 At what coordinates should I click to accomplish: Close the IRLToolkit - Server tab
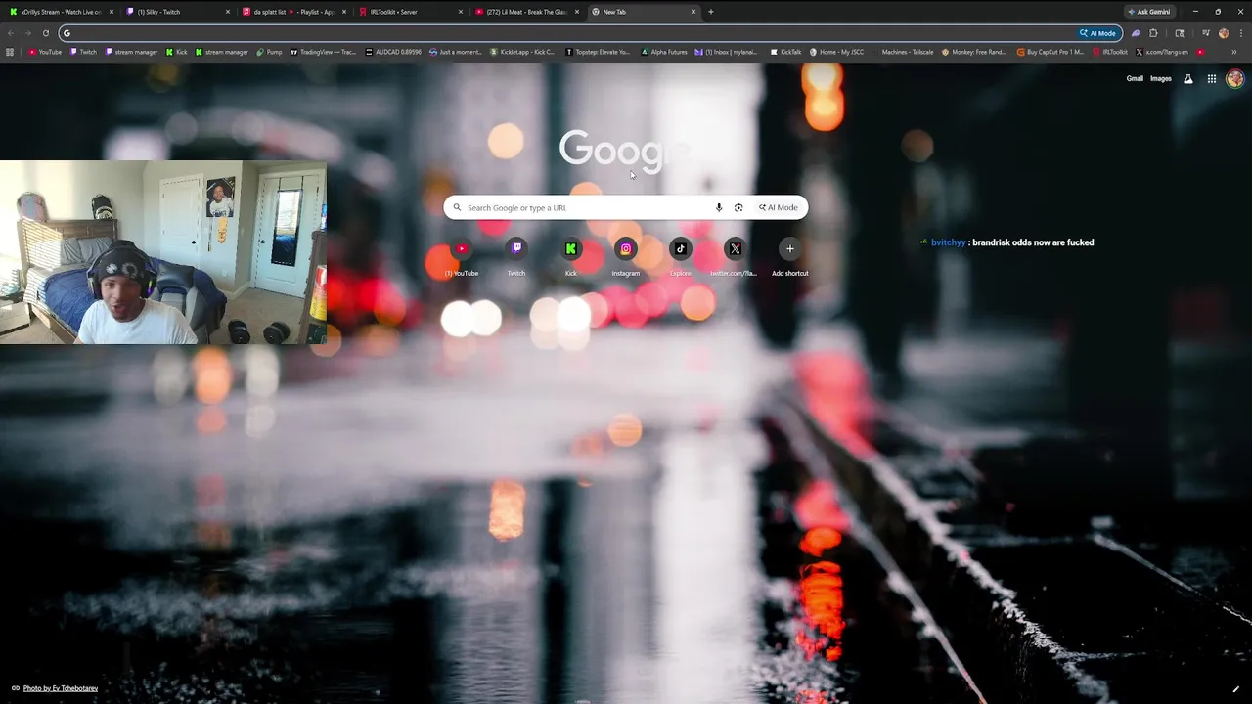[461, 12]
